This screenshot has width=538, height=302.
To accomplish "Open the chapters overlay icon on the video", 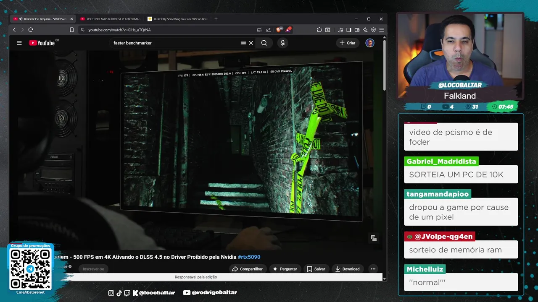I will pyautogui.click(x=374, y=238).
